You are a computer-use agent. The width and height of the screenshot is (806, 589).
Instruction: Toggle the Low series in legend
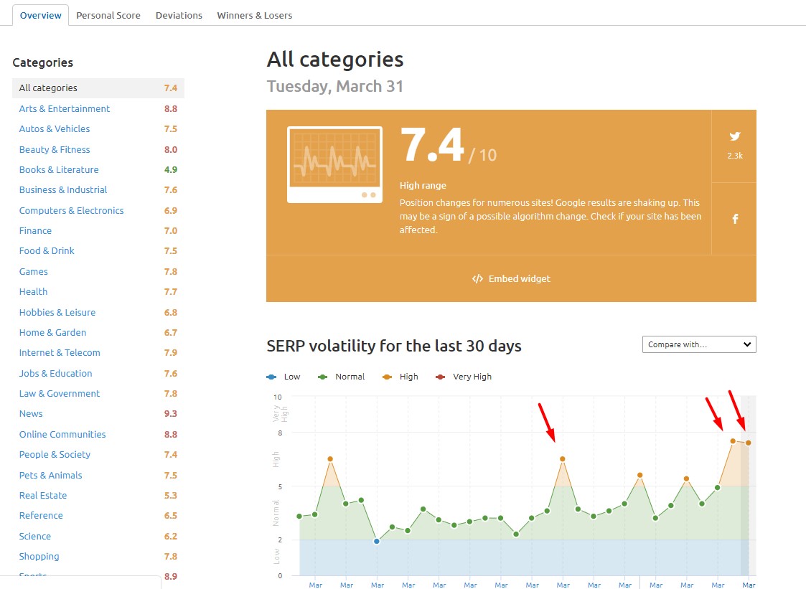[x=284, y=377]
